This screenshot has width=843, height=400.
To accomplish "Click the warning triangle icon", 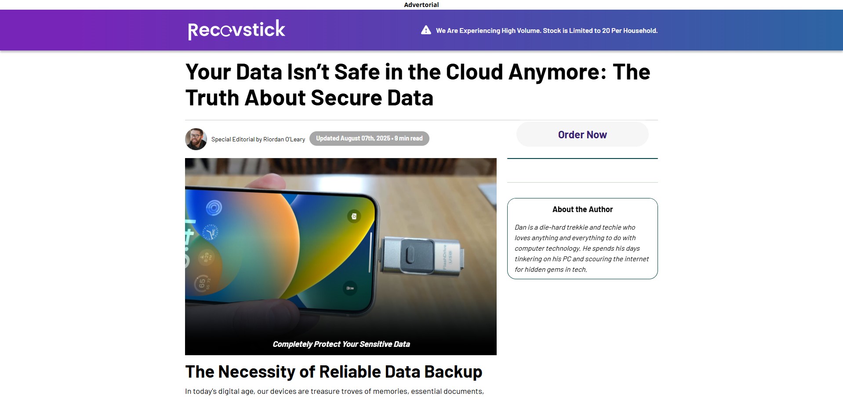I will (x=426, y=30).
